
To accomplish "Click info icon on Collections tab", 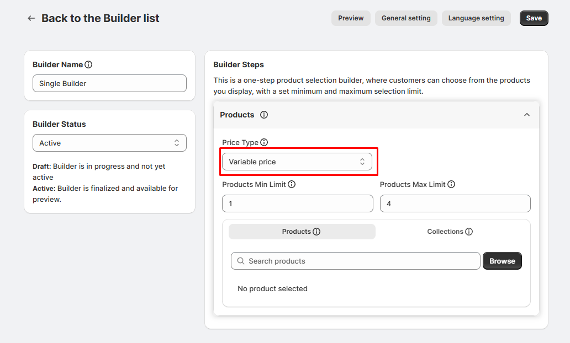I will 469,232.
